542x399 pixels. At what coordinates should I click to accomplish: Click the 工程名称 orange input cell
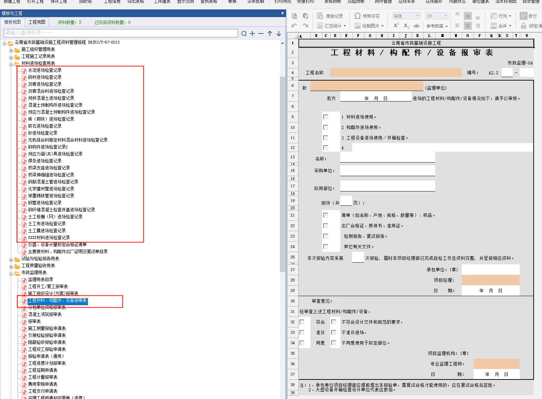point(396,73)
